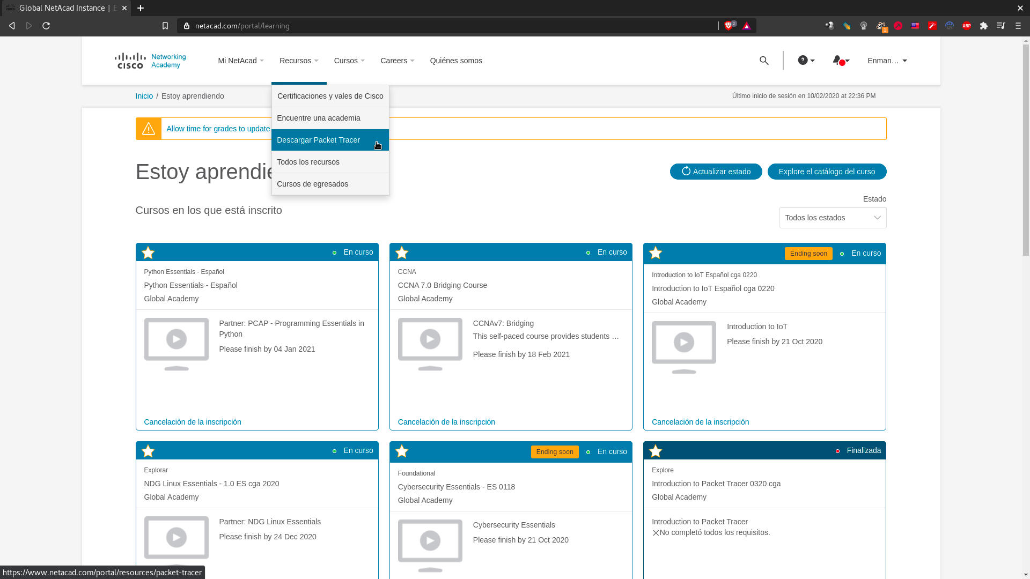This screenshot has height=579, width=1030.
Task: Toggle favorite star on Introduction to IoT card
Action: pyautogui.click(x=656, y=253)
